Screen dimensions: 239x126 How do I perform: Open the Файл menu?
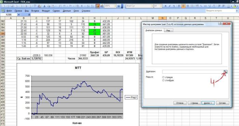(9, 11)
